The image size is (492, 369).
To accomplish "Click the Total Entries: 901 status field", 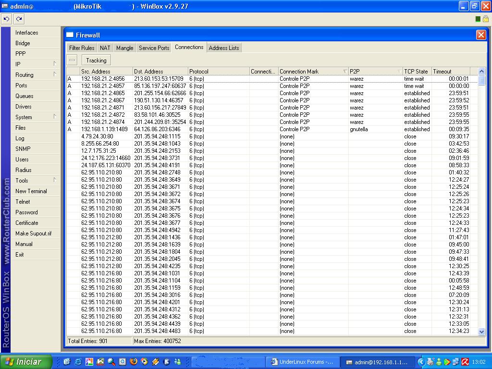I will click(99, 341).
